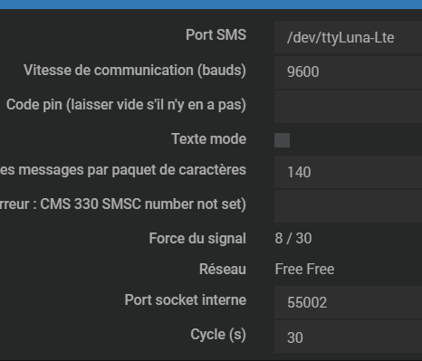Click the Réseau label

pyautogui.click(x=223, y=269)
